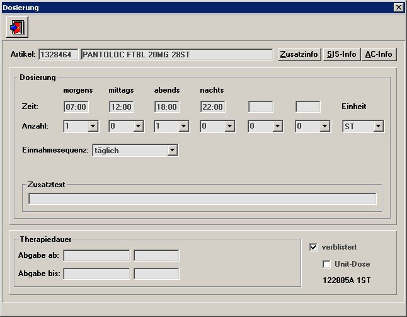Open the nachts Anzahl dropdown
Viewport: 407px width, 317px height.
point(229,127)
